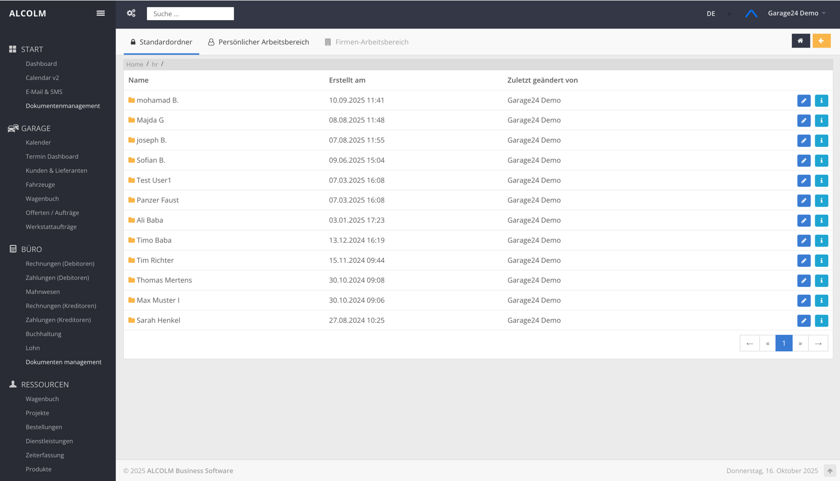Screen dimensions: 840x481
Task: Click the pencil edit icon for mohamad B.
Action: tap(803, 101)
